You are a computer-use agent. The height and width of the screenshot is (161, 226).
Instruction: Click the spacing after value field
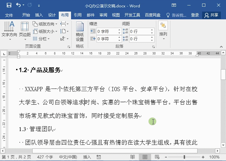(140, 39)
